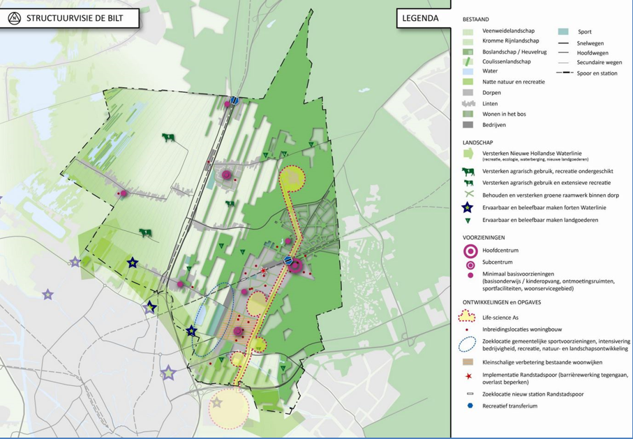Click the Coulissenlandschap legend symbol
The width and height of the screenshot is (633, 439).
tap(468, 62)
